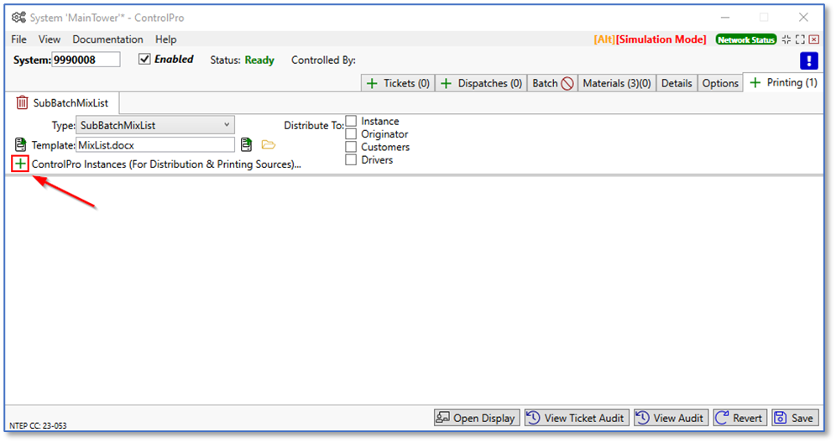Switch to the Materials (3)(0) tab
The width and height of the screenshot is (836, 443).
616,83
